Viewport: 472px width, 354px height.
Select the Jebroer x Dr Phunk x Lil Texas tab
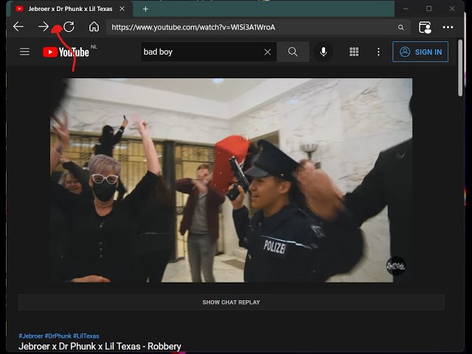point(70,9)
